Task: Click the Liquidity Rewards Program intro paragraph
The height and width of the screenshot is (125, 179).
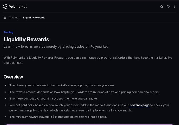Action: [88, 60]
